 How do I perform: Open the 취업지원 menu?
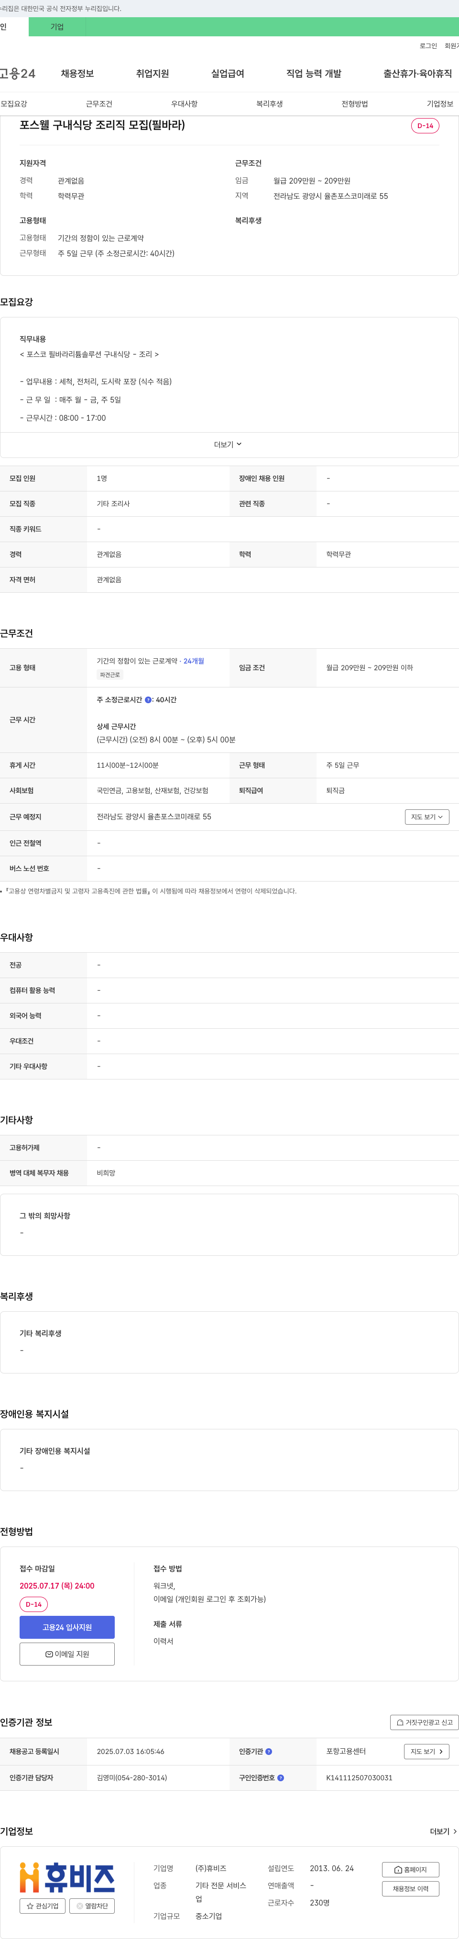pos(153,74)
